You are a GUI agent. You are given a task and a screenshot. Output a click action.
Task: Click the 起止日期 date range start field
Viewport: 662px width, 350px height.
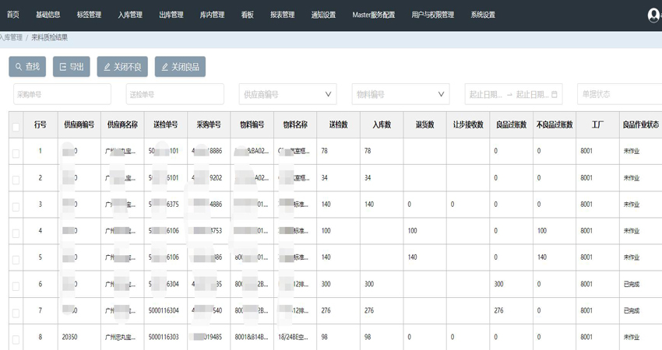(485, 95)
